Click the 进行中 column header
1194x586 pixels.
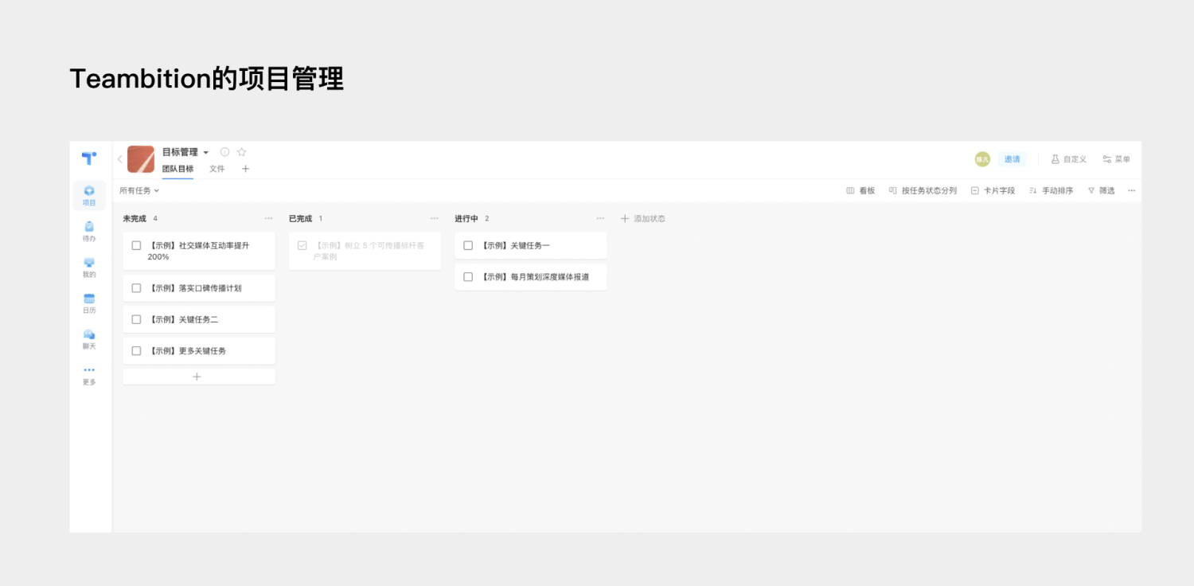point(466,218)
